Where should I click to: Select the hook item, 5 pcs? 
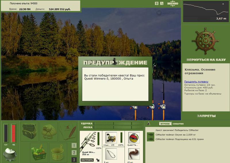[111, 154]
